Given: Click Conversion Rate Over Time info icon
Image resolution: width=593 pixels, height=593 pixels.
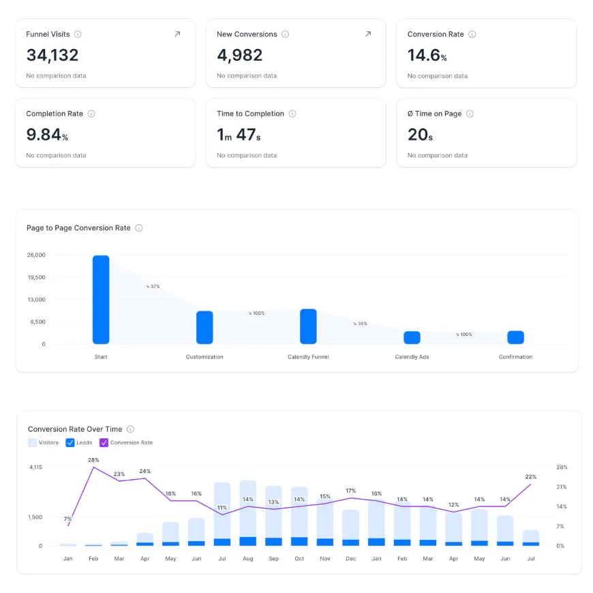Looking at the screenshot, I should tap(130, 429).
